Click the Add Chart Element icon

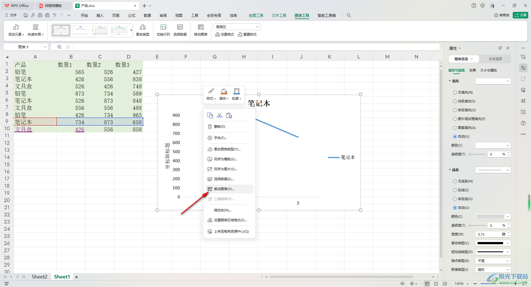coord(16,27)
